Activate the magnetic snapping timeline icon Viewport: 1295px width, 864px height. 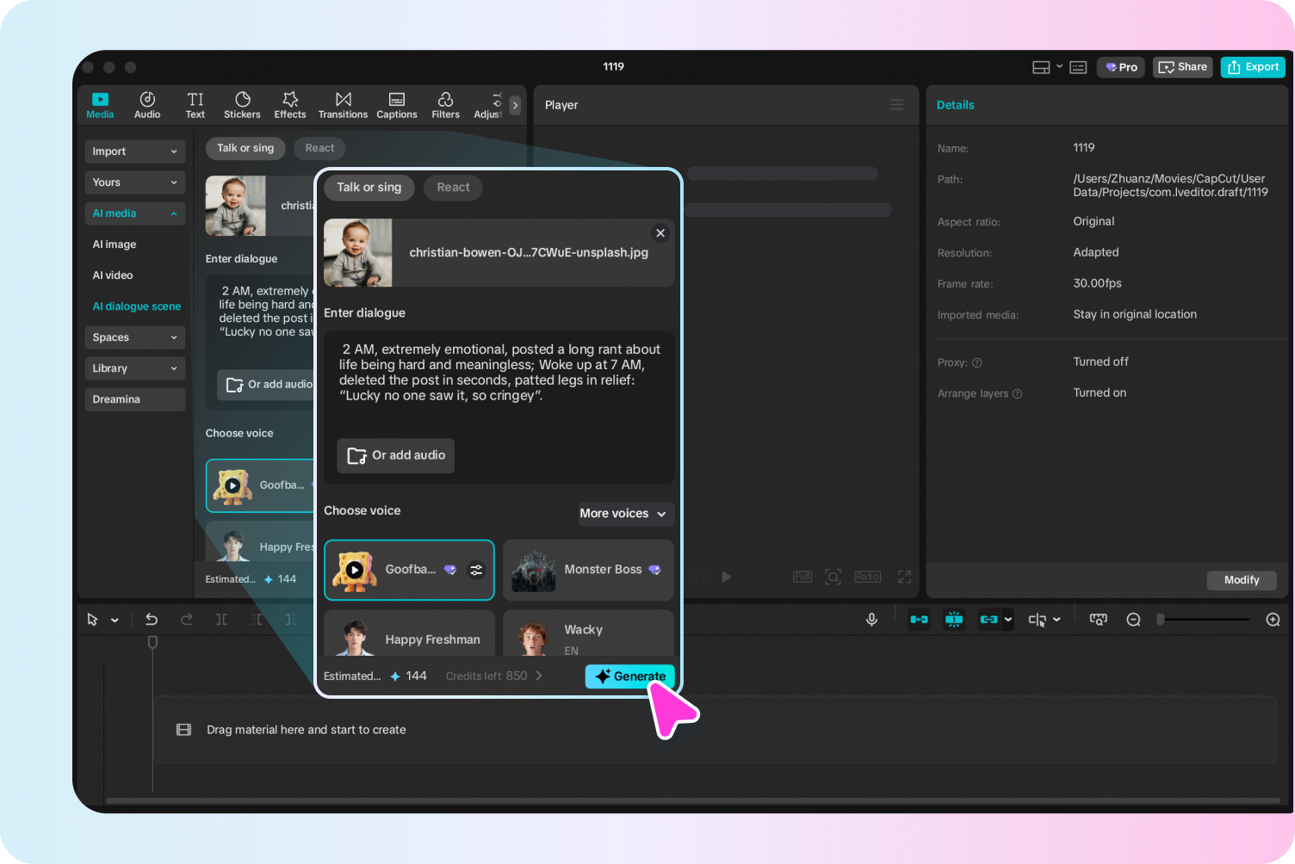[x=954, y=619]
